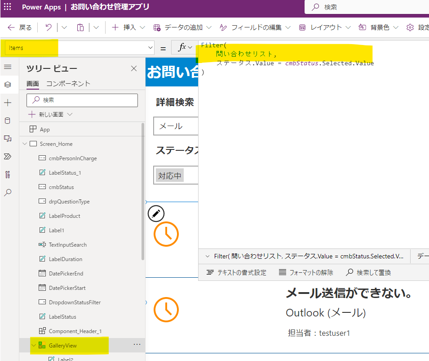Click the paste clipboard icon
Screen dimensions: 429x361
(80, 27)
